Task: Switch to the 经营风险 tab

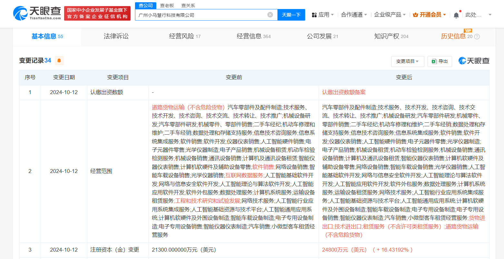Action: coord(185,36)
